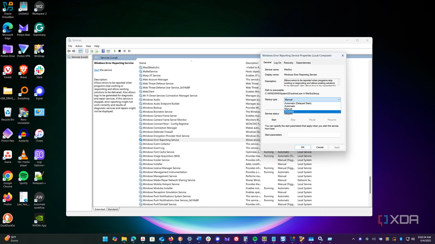The image size is (435, 244).
Task: Click the Start the service link
Action: pyautogui.click(x=96, y=70)
